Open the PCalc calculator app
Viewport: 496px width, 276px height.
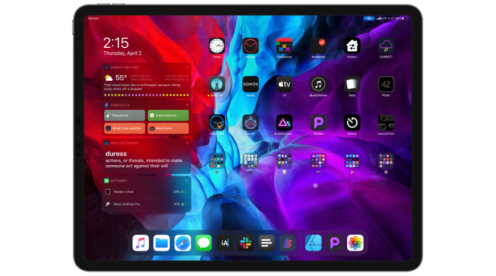[x=386, y=84]
